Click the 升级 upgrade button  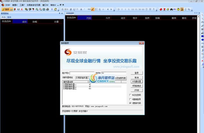[137, 90]
